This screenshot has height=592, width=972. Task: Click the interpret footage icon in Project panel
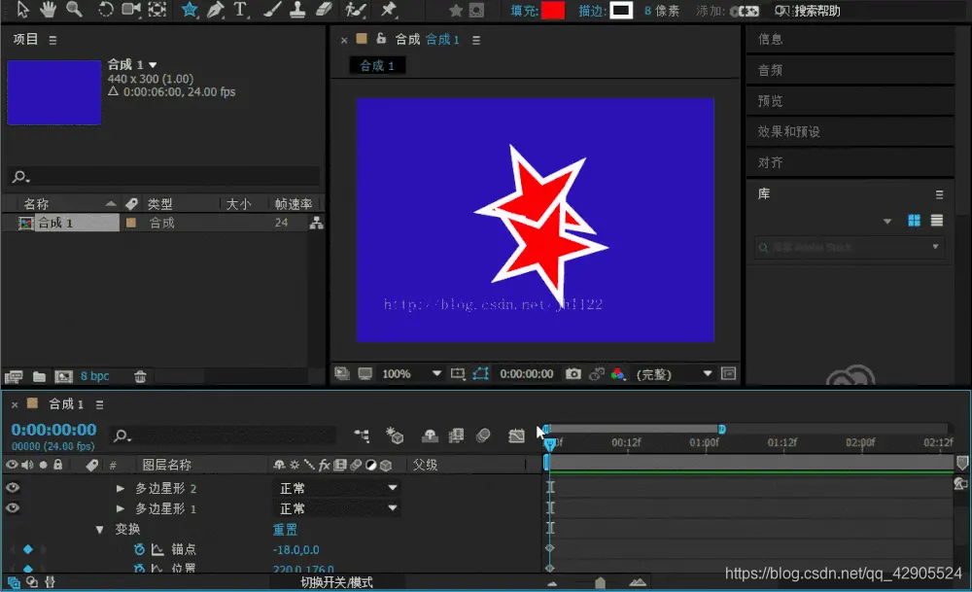coord(14,376)
